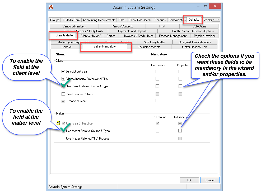Check In Properties for Client's Industry/Professional Title
Viewport: 261px width, 191px height.
coord(180,79)
